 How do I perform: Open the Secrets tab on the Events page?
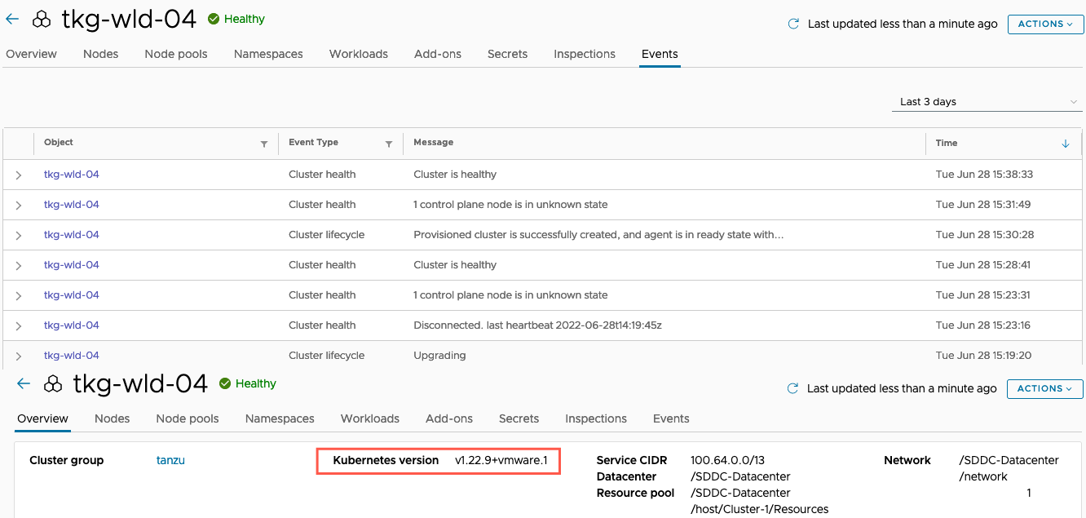(x=507, y=54)
